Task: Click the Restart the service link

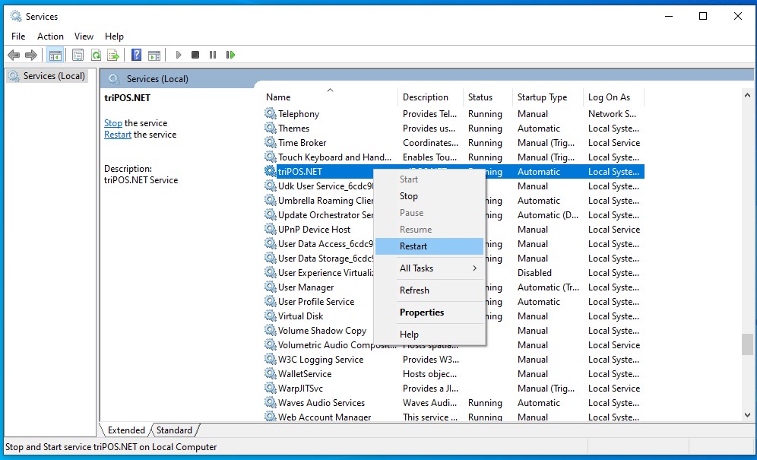Action: click(x=118, y=135)
